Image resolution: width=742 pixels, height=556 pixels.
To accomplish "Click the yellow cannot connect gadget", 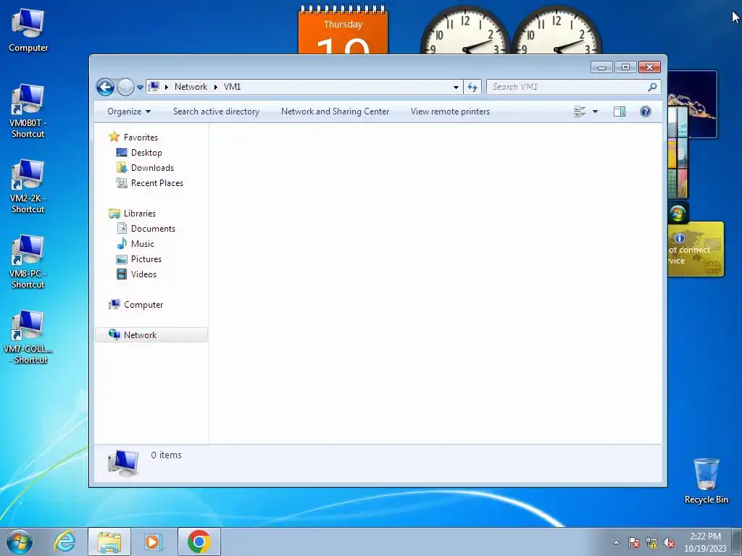I will click(x=696, y=249).
